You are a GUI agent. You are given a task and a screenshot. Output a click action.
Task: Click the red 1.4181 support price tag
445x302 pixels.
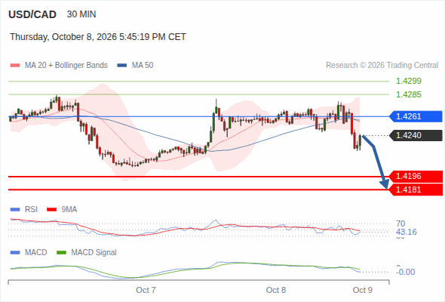click(416, 190)
